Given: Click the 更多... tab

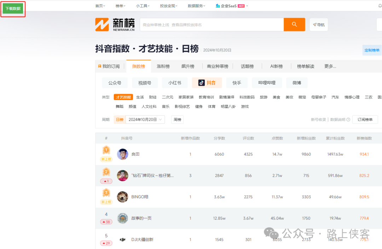Looking at the screenshot, I should click(330, 66).
